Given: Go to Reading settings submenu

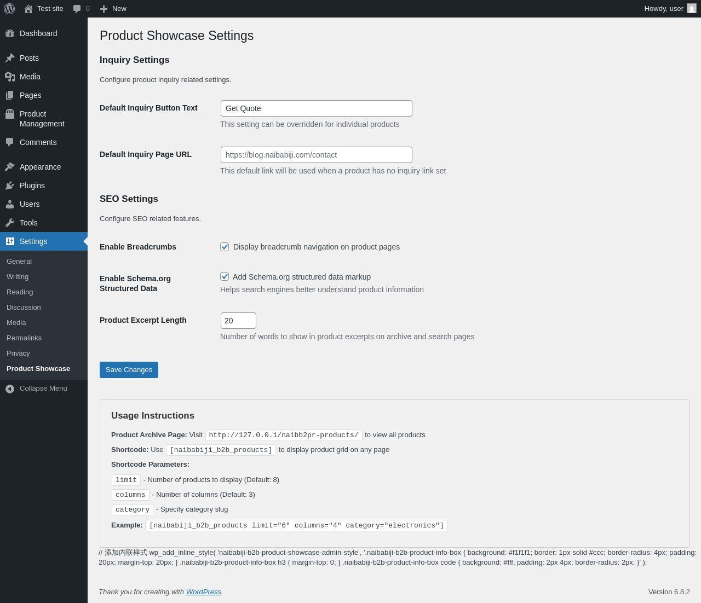Looking at the screenshot, I should pyautogui.click(x=20, y=292).
